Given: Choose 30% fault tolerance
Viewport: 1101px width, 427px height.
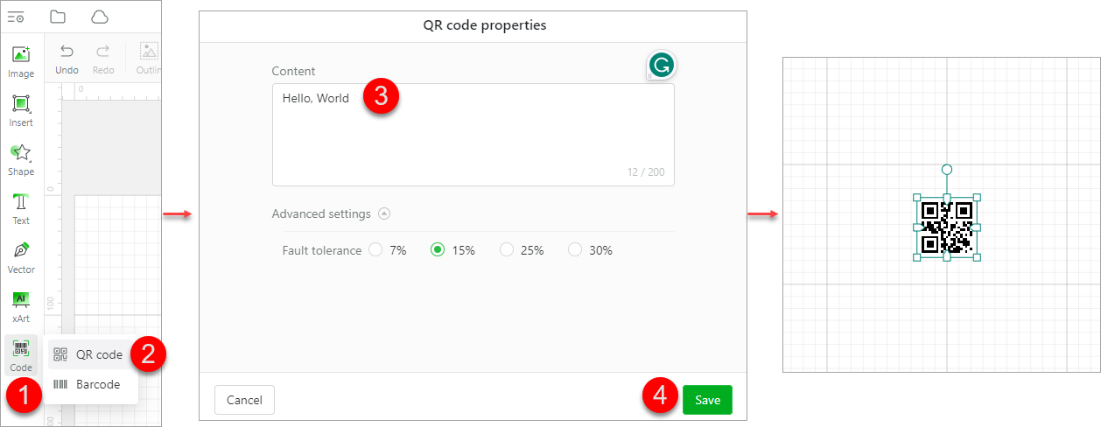Looking at the screenshot, I should pos(575,250).
